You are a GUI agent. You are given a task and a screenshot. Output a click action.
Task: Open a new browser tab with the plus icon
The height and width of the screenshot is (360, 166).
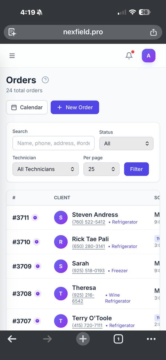click(83, 339)
